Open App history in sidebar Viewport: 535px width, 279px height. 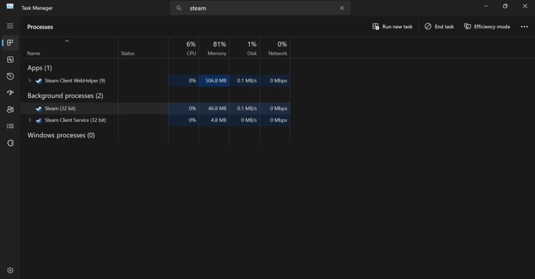pos(10,76)
